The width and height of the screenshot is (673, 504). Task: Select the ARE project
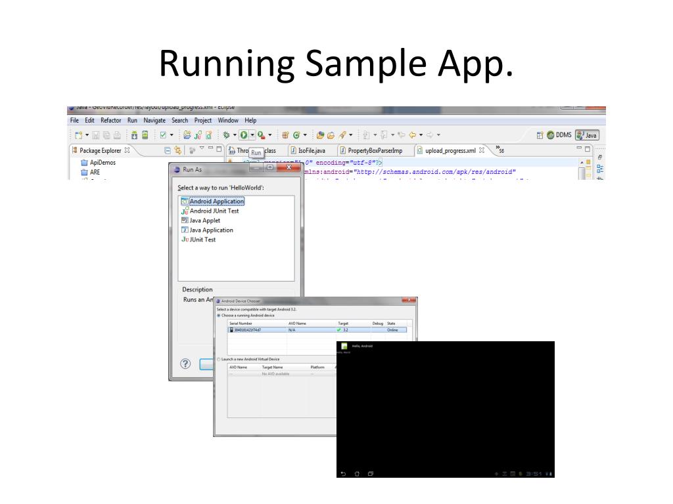(x=91, y=172)
